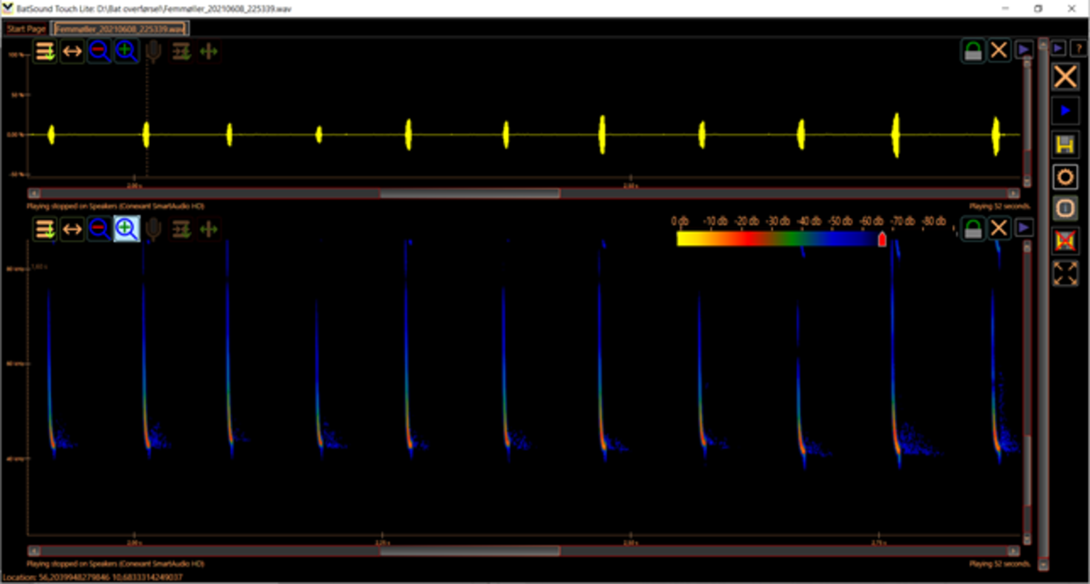The width and height of the screenshot is (1090, 584).
Task: Click the red dB threshold slider handle
Action: click(882, 239)
